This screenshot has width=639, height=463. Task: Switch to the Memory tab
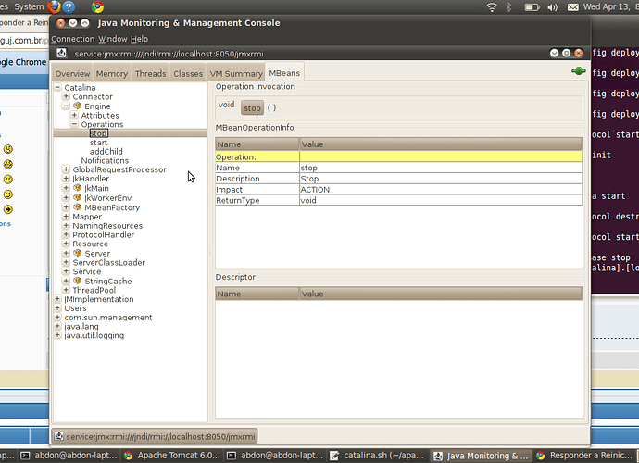coord(112,73)
